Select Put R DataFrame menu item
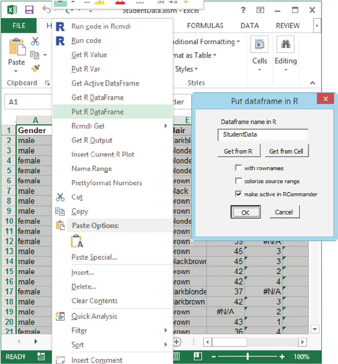The width and height of the screenshot is (338, 364). point(112,112)
